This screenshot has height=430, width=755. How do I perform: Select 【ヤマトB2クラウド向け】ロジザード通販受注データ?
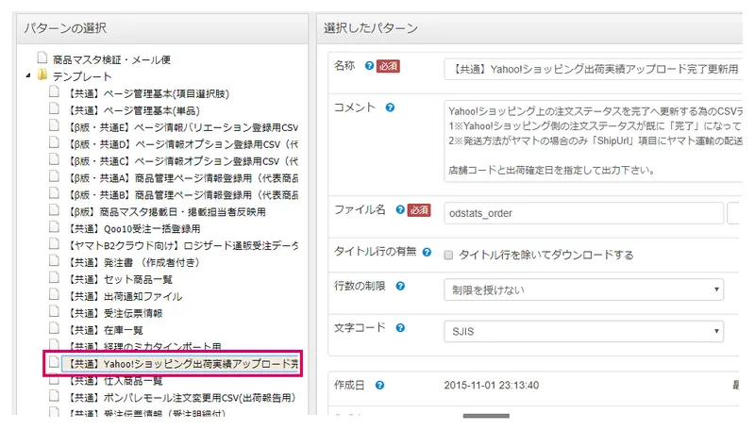(x=181, y=246)
